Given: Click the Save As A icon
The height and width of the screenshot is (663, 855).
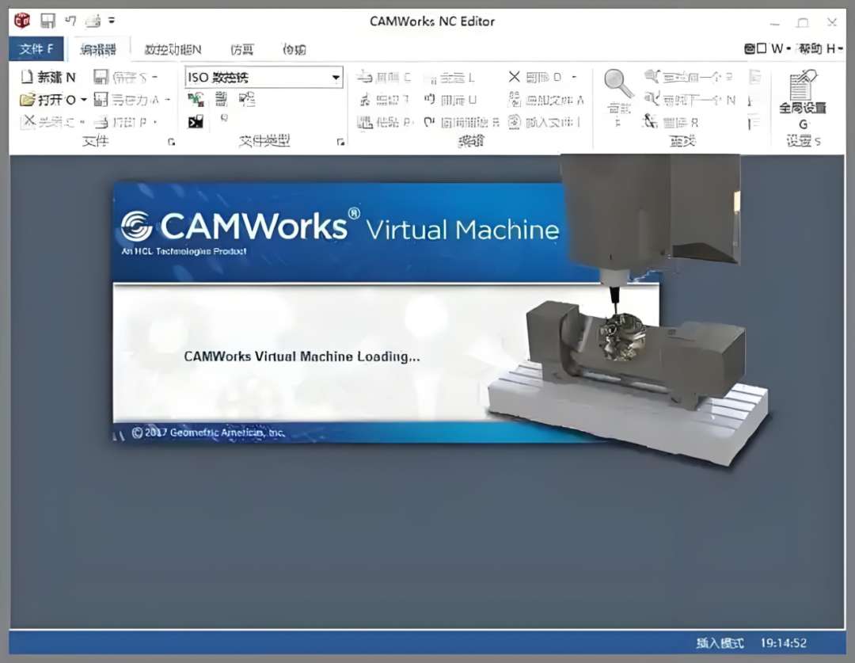Looking at the screenshot, I should pos(101,100).
